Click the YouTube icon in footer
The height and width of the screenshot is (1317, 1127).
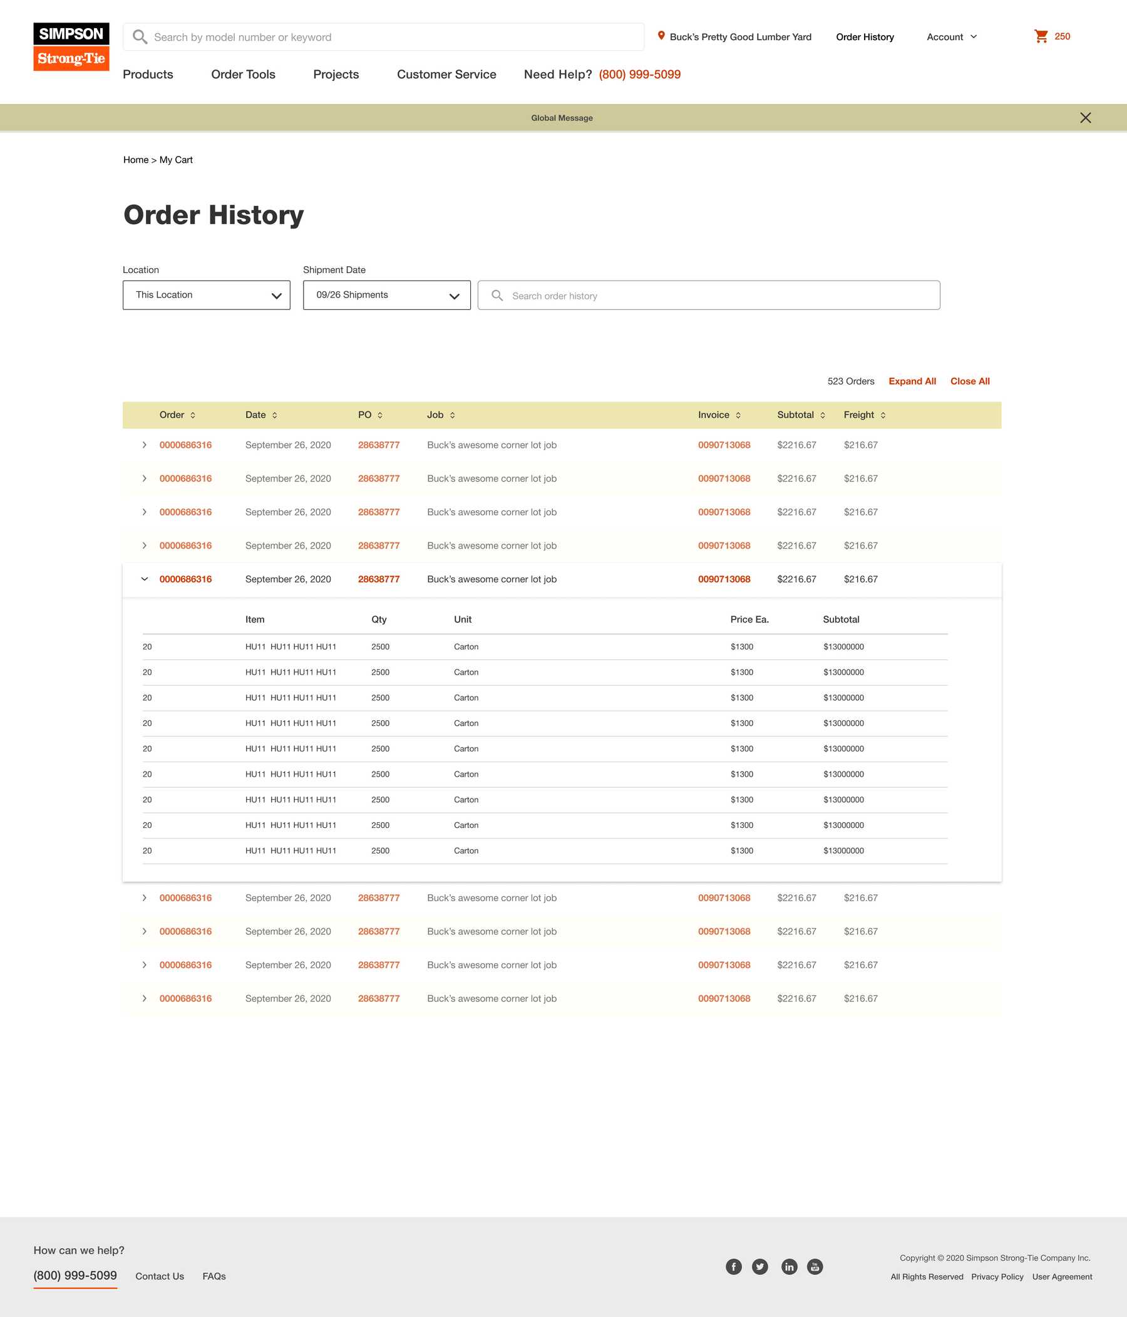coord(815,1267)
